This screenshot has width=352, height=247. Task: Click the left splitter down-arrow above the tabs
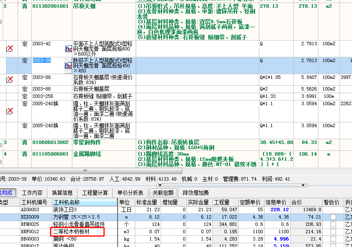tap(160, 185)
